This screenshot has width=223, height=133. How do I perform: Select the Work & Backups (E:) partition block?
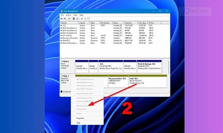[149, 66]
